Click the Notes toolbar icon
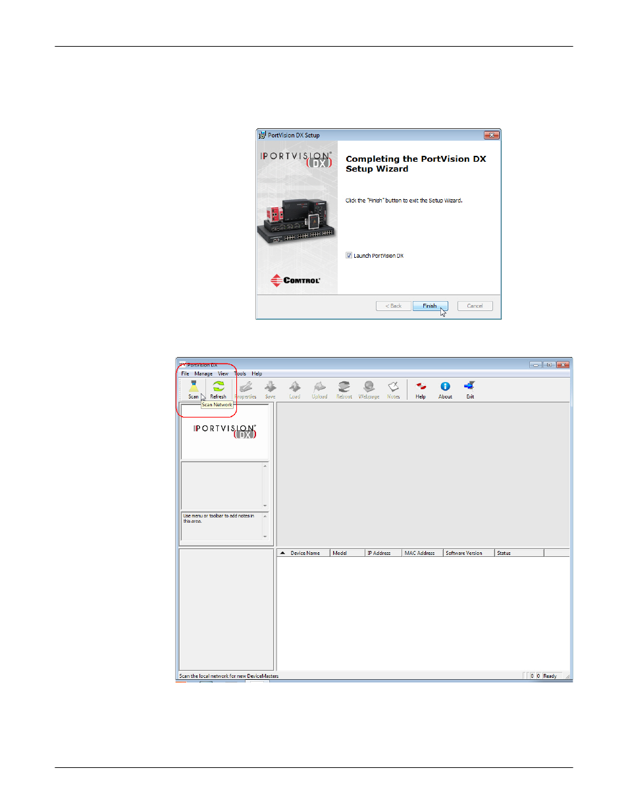The height and width of the screenshot is (812, 628). coord(394,389)
